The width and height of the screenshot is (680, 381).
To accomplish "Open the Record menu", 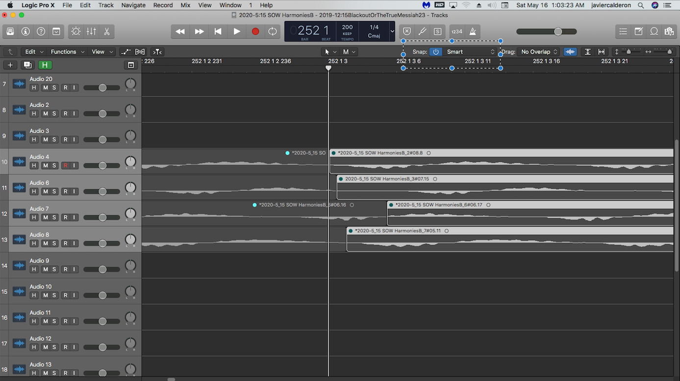I will pyautogui.click(x=163, y=5).
